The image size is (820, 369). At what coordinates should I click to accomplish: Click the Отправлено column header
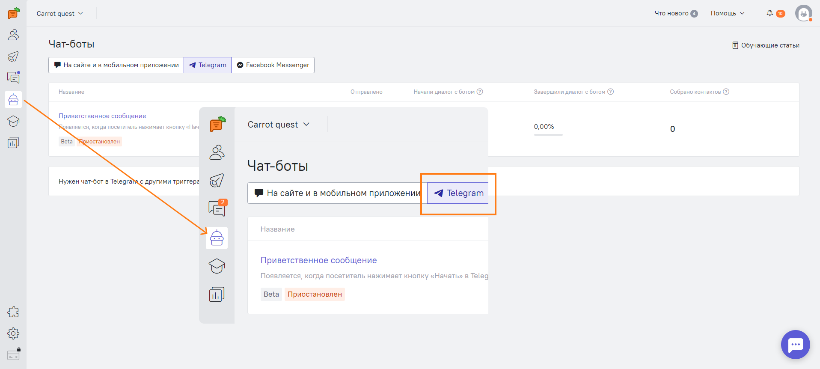click(x=366, y=92)
